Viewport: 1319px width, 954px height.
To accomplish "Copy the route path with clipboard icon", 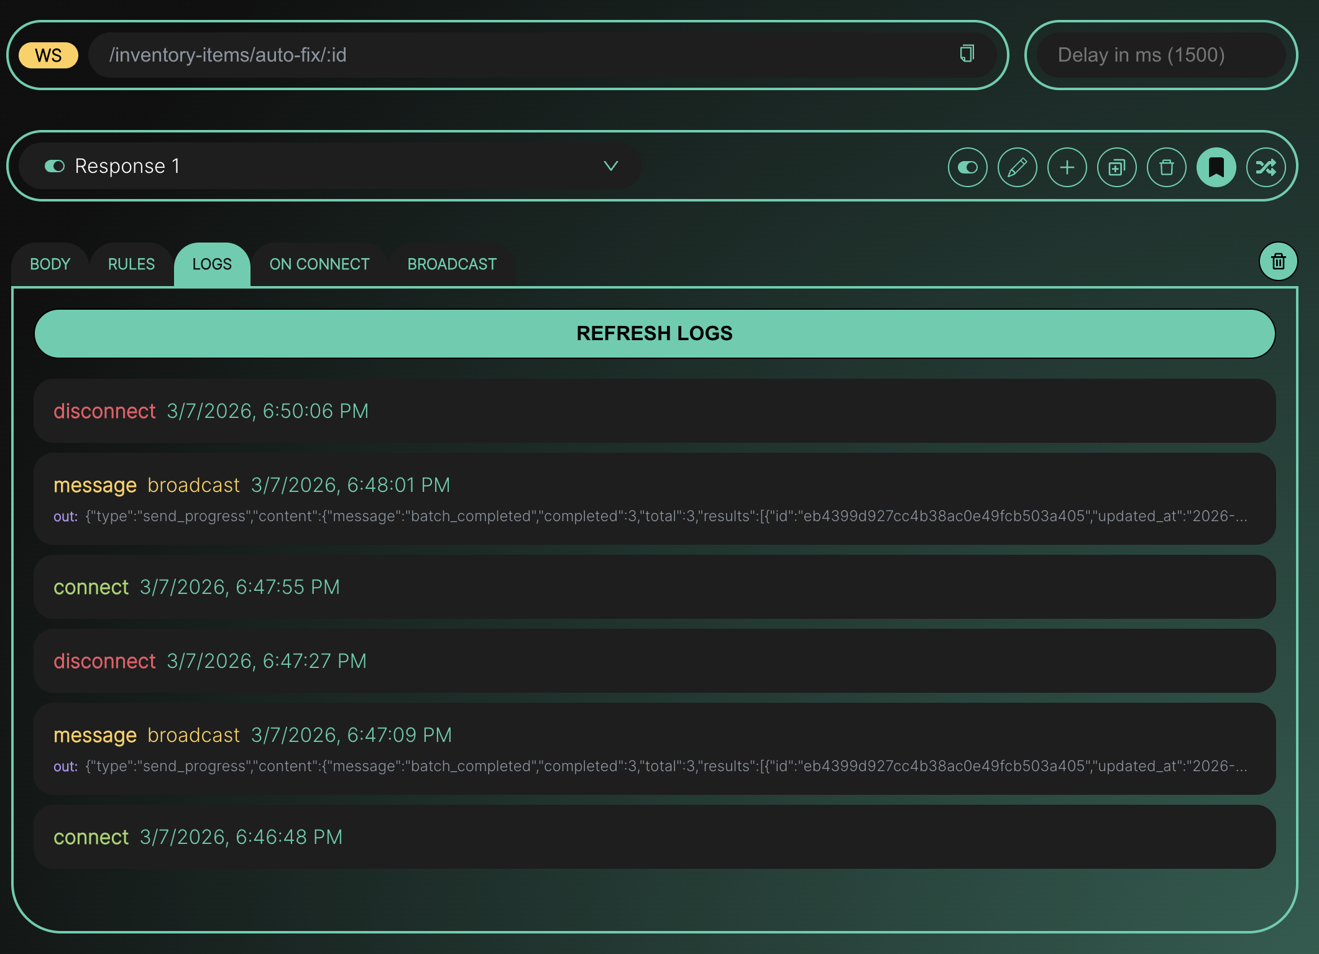I will [x=967, y=54].
